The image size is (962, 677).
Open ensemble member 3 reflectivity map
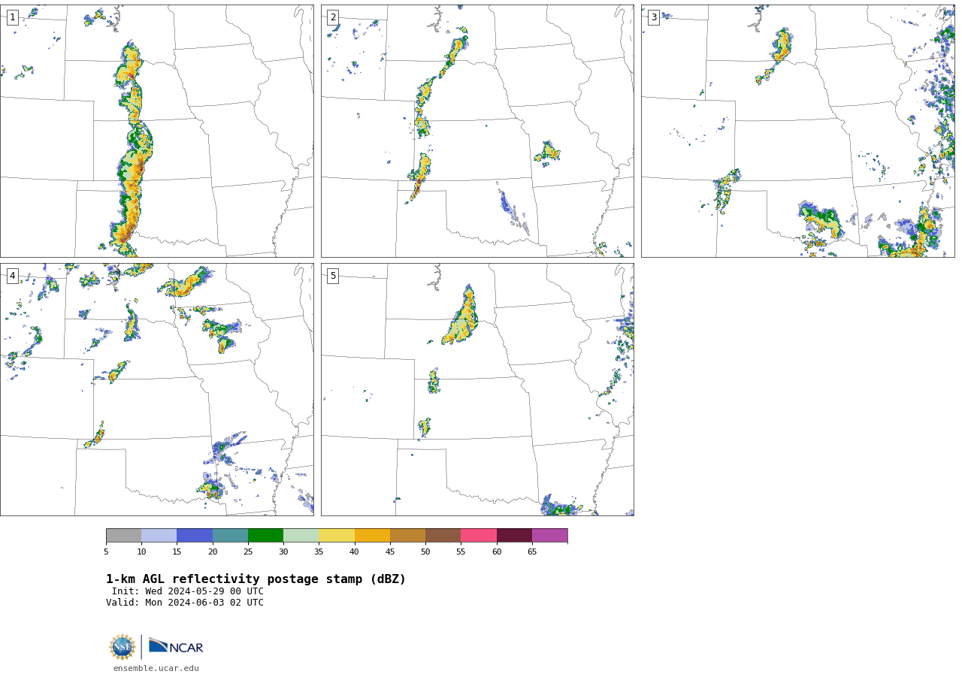797,131
